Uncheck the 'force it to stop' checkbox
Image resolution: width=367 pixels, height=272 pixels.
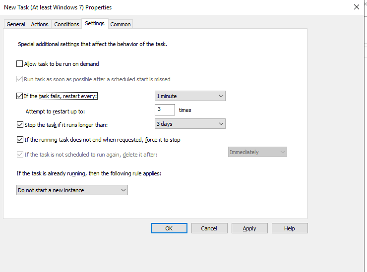20,140
